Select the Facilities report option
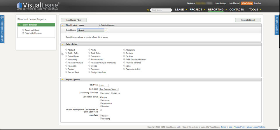The height and width of the screenshot is (130, 280). click(x=124, y=56)
